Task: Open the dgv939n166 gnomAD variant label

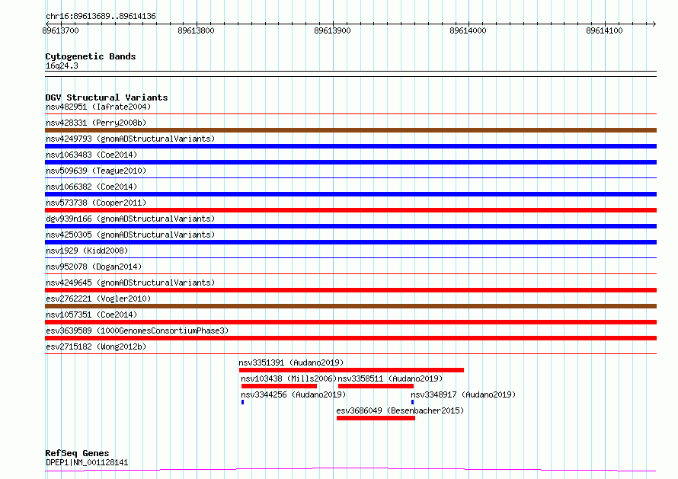Action: [x=130, y=219]
